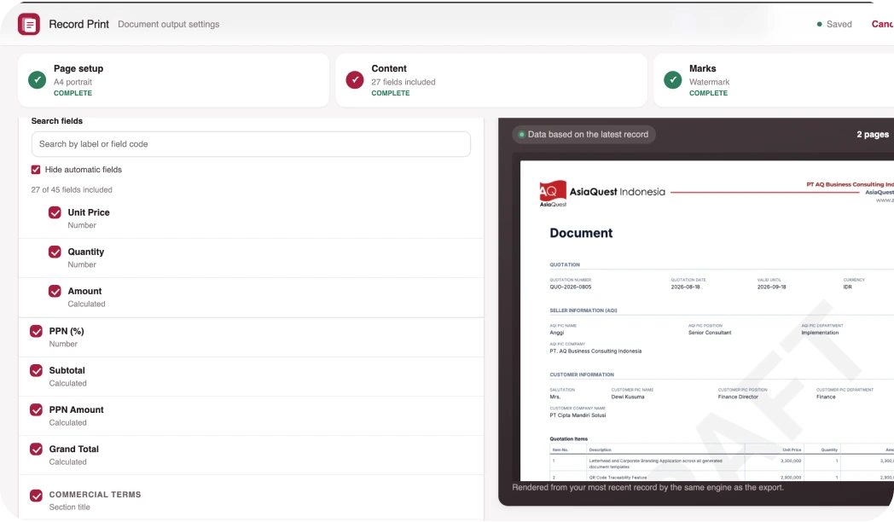Open the Page setup step
894x522 pixels.
pos(173,80)
